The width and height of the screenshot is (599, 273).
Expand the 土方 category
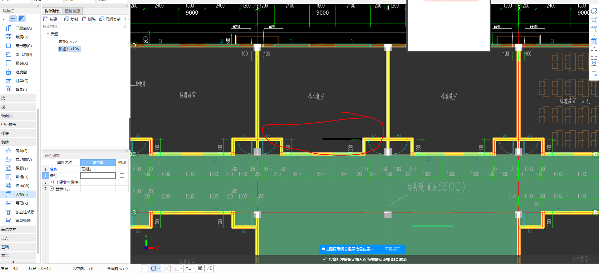tap(18, 238)
